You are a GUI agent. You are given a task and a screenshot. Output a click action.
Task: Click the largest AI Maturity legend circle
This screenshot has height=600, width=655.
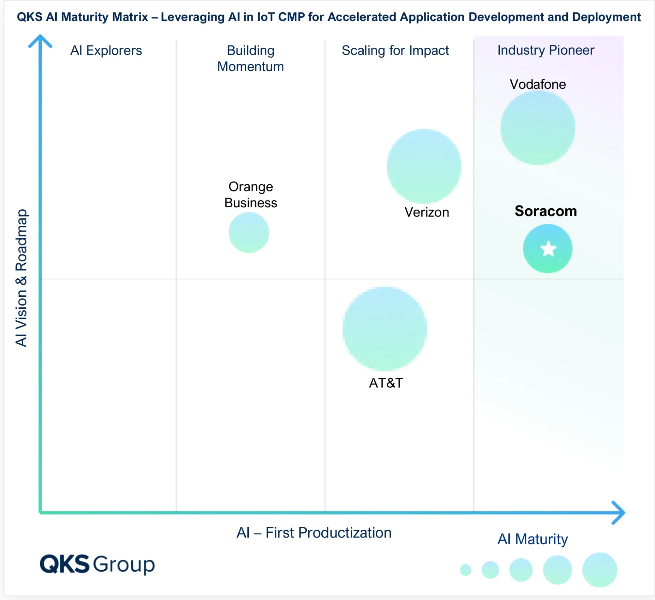tap(600, 570)
